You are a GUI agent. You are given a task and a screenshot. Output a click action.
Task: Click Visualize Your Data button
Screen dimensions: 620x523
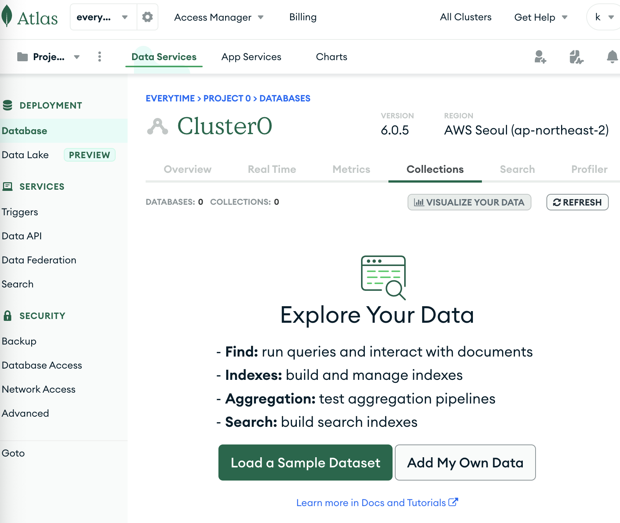tap(469, 202)
